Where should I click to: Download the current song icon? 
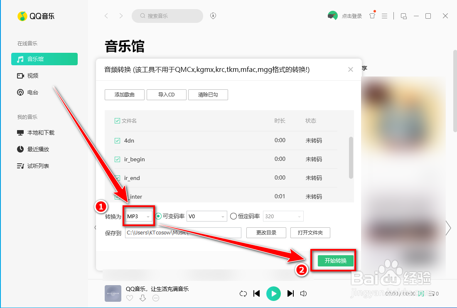143,298
